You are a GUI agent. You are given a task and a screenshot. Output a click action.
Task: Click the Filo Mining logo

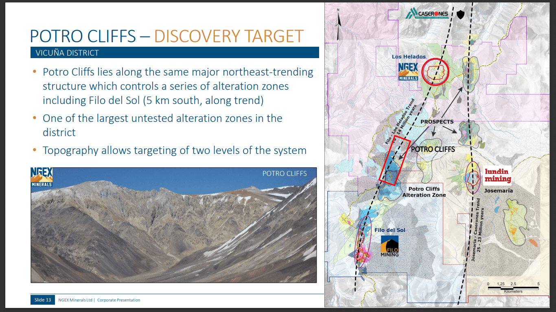[x=390, y=246]
